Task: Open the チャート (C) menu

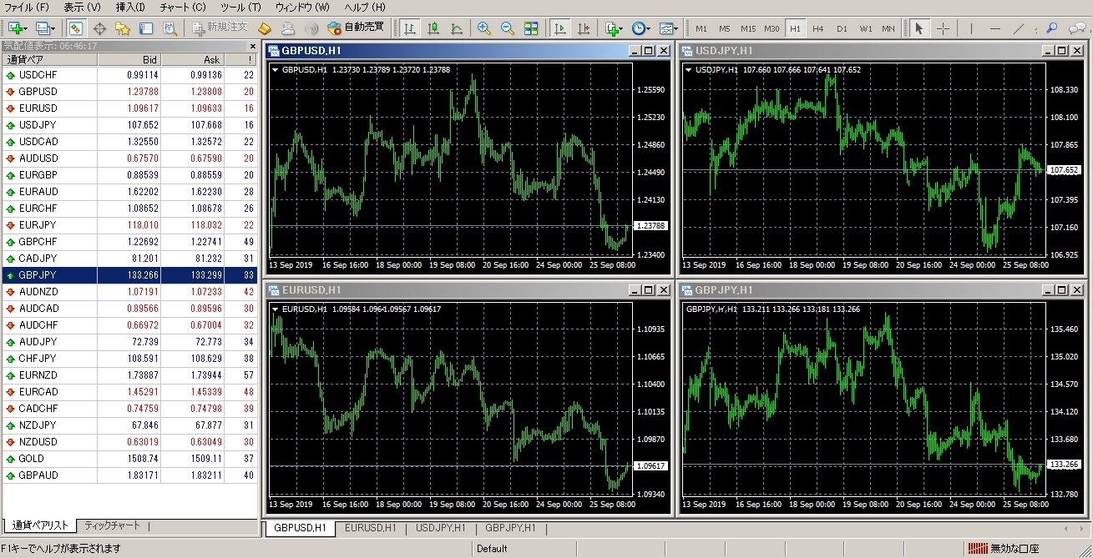Action: point(182,8)
